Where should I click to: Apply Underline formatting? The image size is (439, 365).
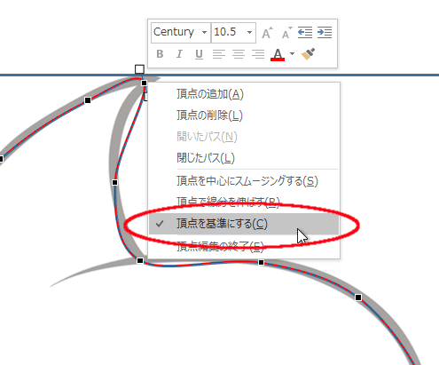click(x=199, y=54)
